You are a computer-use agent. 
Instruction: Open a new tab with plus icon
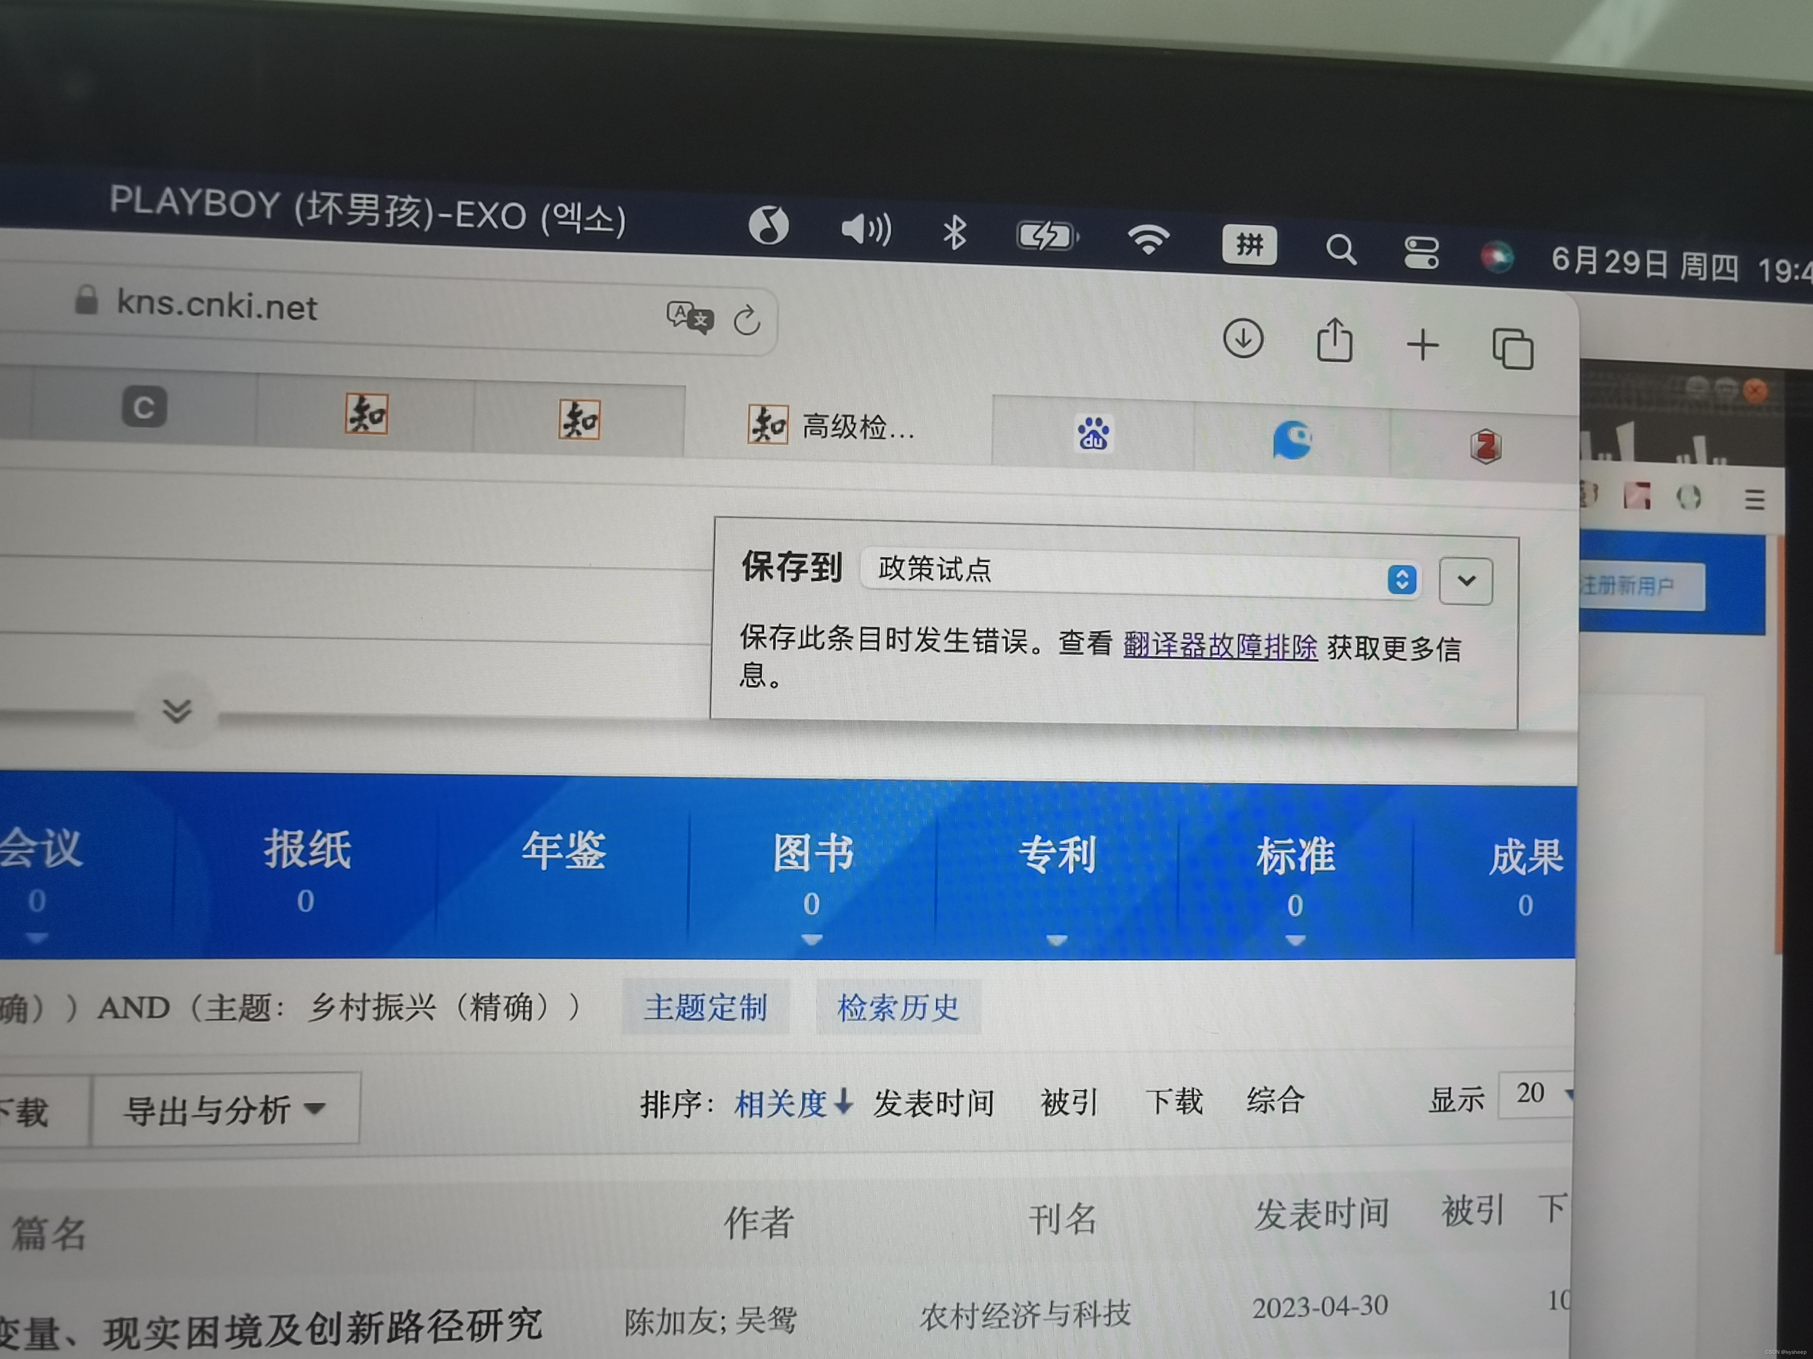tap(1423, 344)
